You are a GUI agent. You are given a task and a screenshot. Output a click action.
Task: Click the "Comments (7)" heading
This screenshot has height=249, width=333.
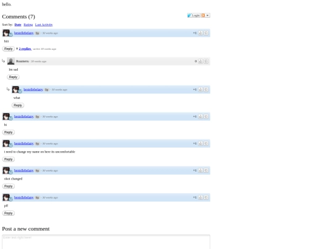tap(18, 17)
